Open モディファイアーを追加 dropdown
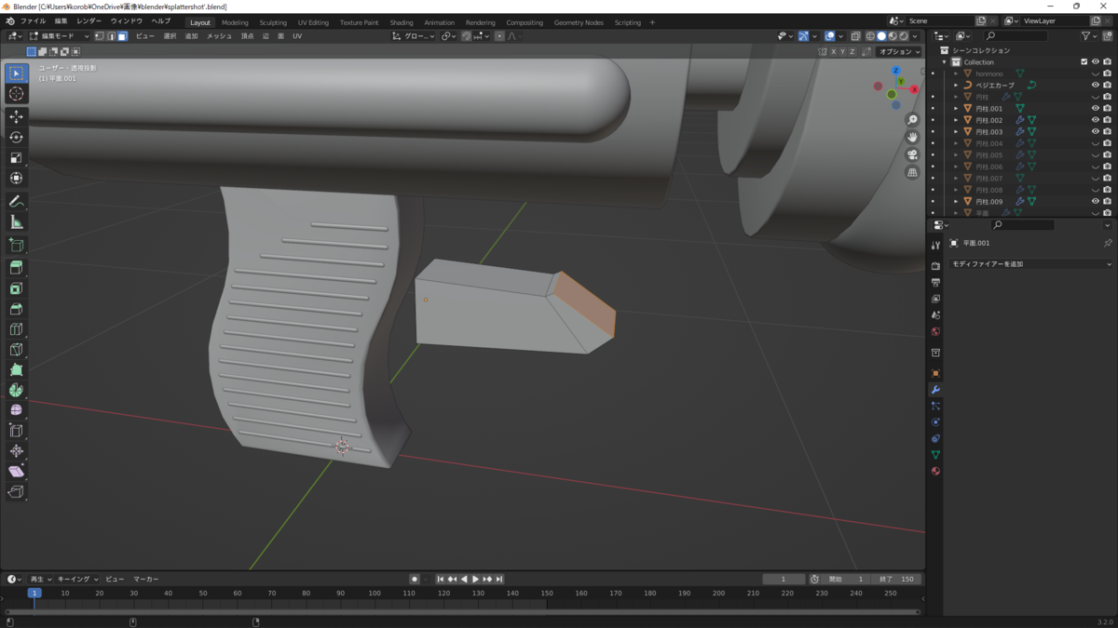 coord(1030,264)
